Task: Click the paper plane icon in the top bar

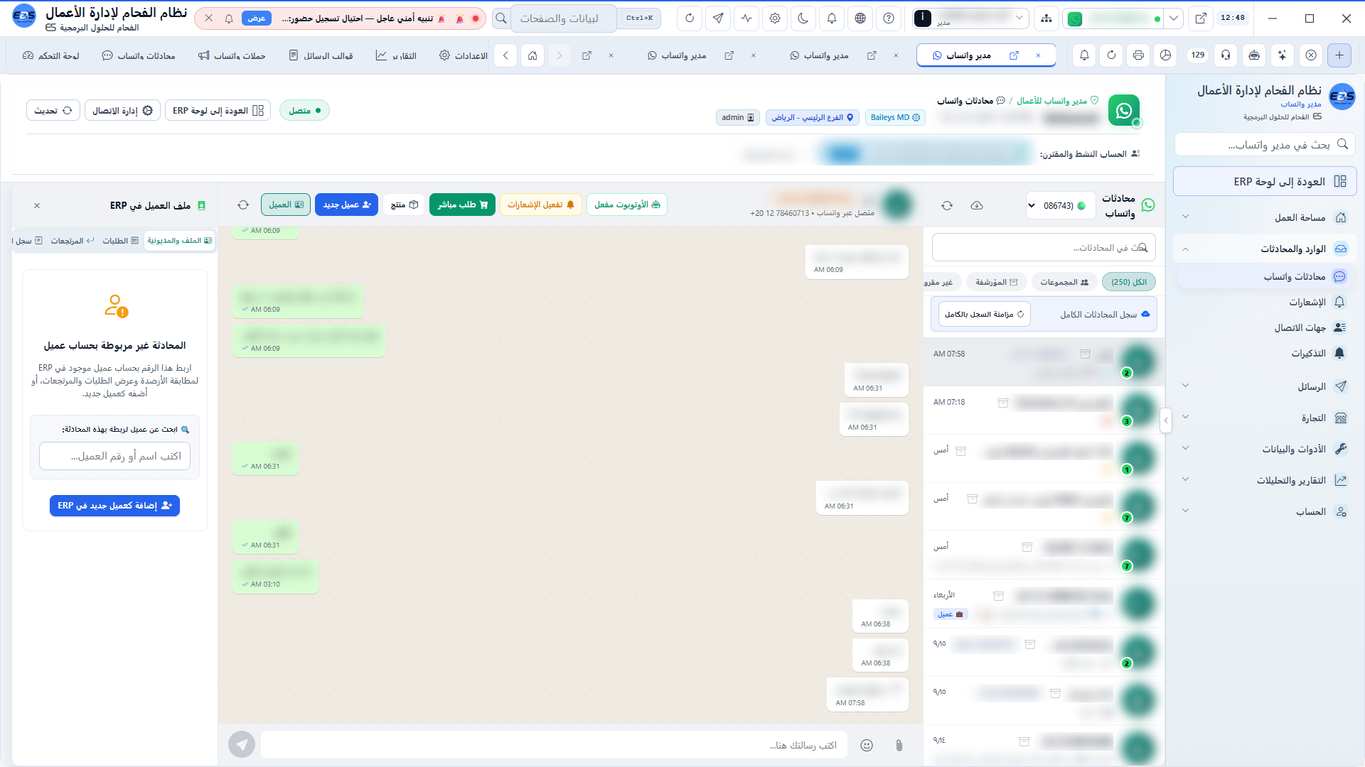Action: pos(718,18)
